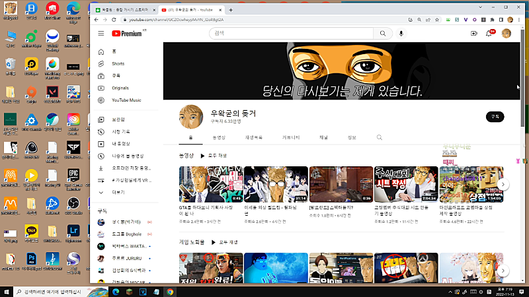The width and height of the screenshot is (529, 297).
Task: Open the Dоghole subscription channel
Action: [126, 234]
